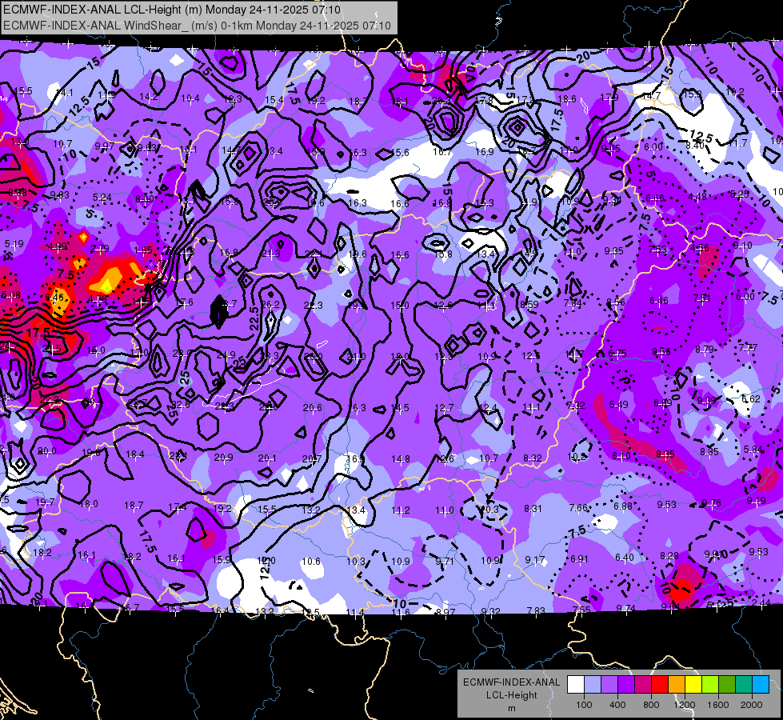Select the "6.91" grid point value

(x=579, y=558)
